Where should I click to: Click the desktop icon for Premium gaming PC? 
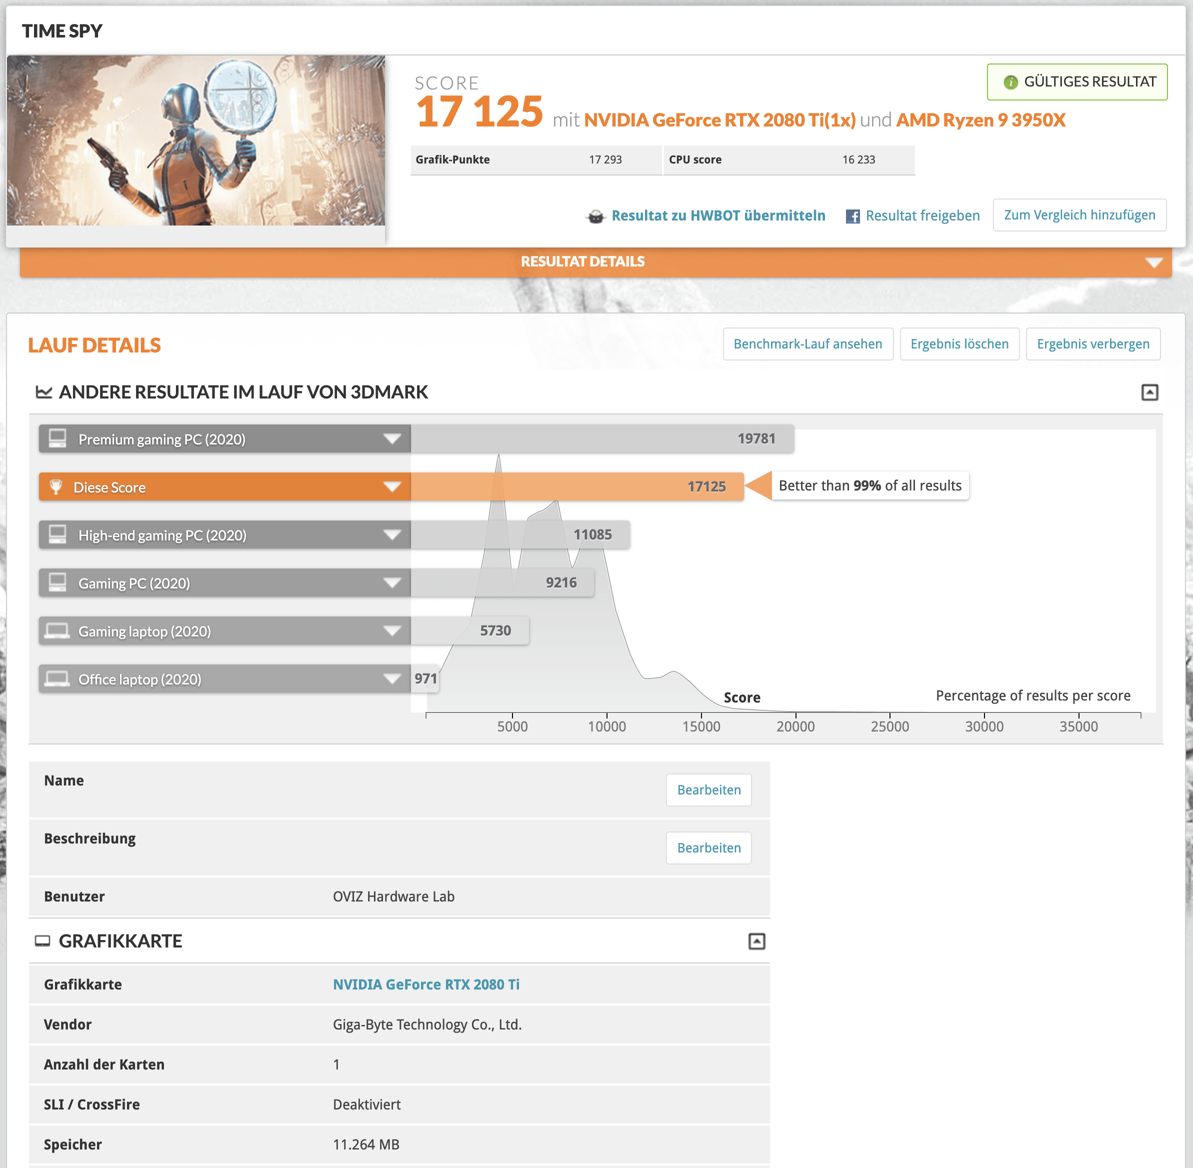pyautogui.click(x=57, y=438)
